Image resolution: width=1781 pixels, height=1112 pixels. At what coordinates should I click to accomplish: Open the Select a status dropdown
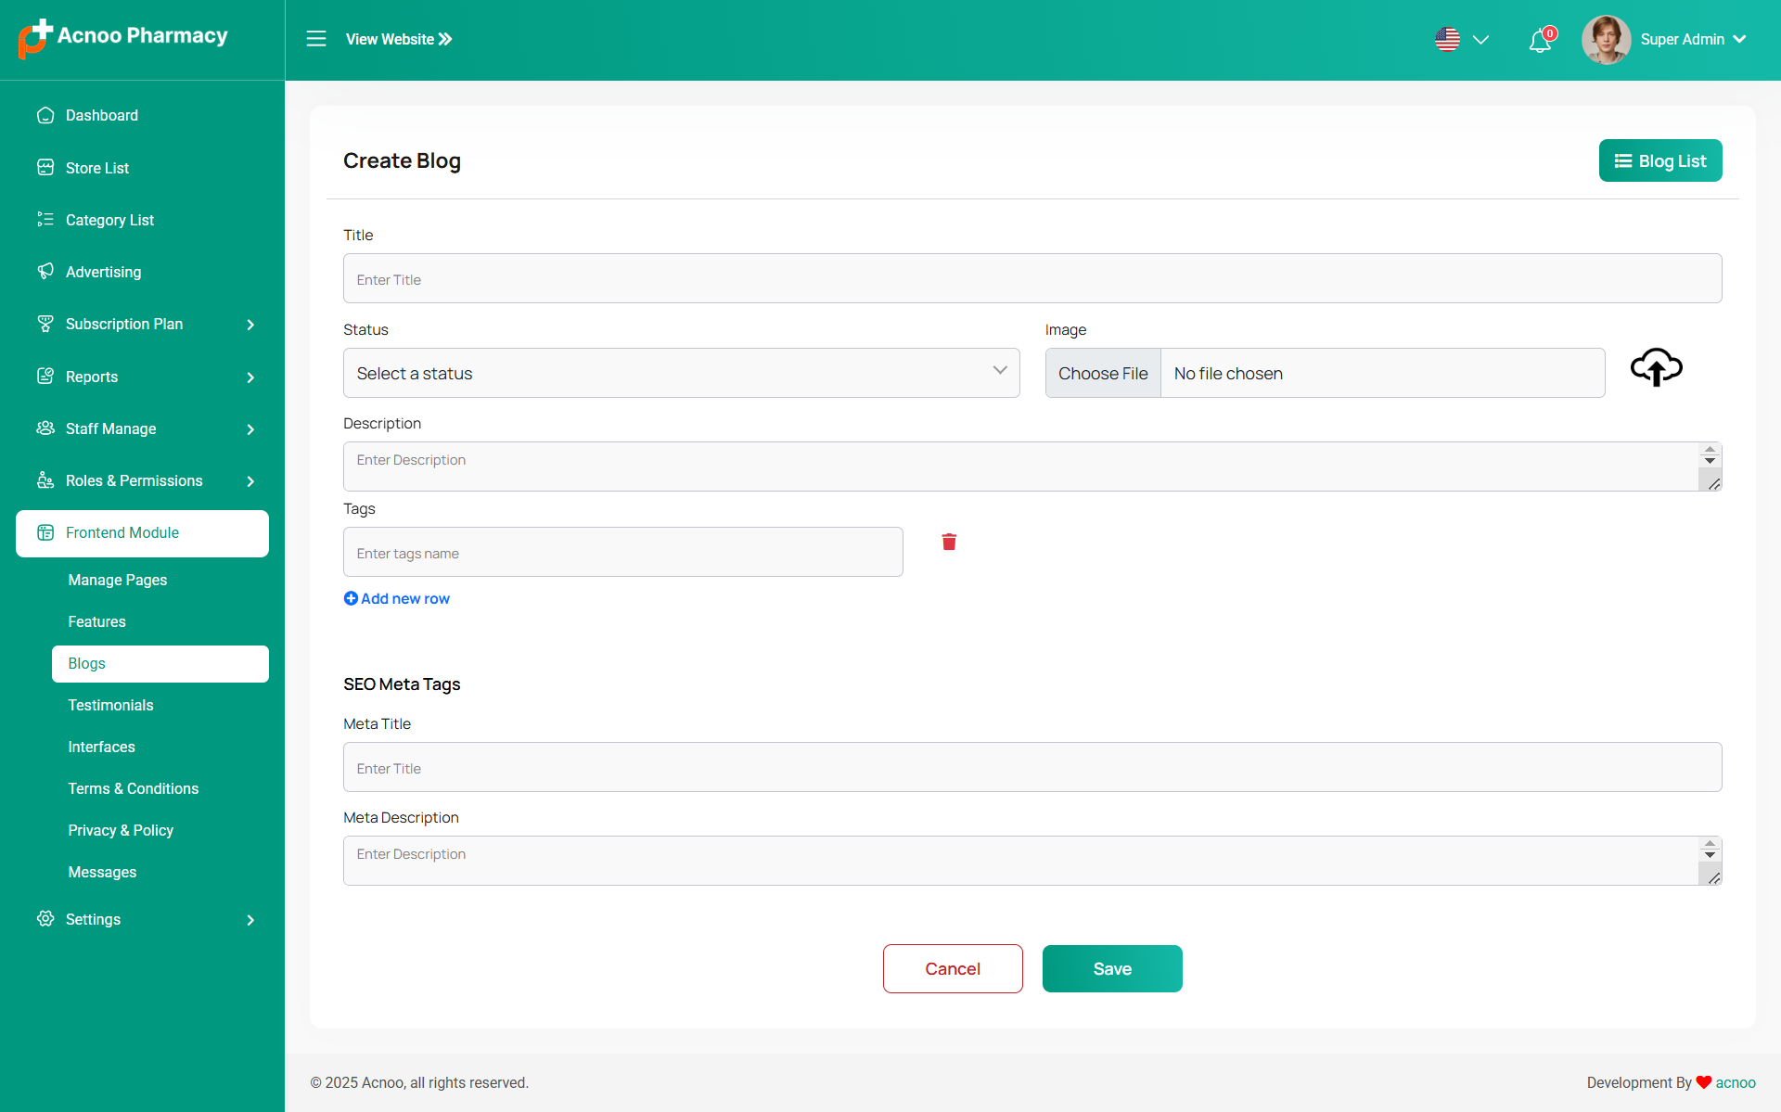tap(681, 373)
